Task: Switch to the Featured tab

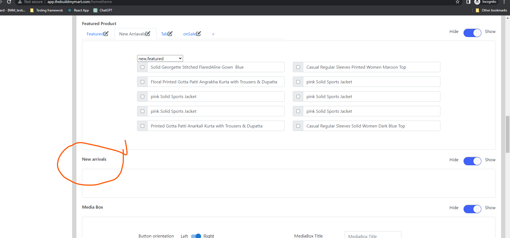Action: pos(95,34)
